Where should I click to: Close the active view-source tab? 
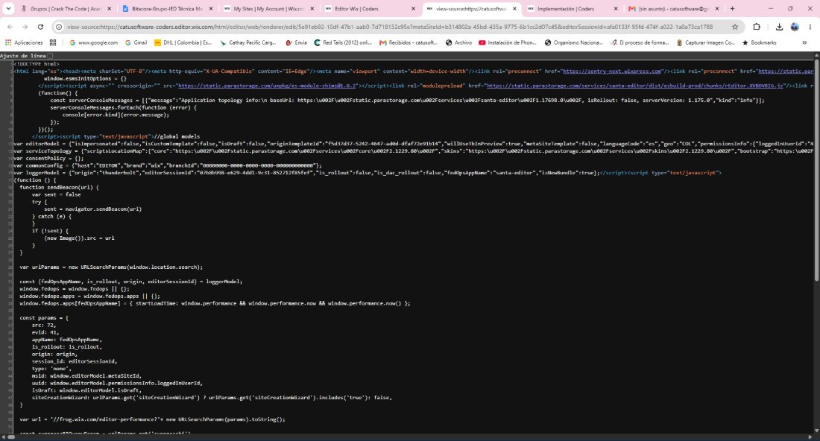coord(514,9)
